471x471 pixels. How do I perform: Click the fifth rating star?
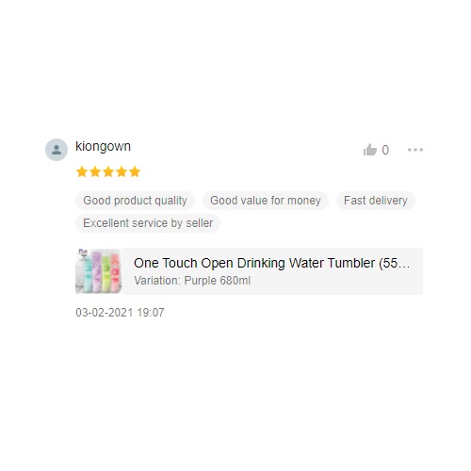[x=135, y=171]
